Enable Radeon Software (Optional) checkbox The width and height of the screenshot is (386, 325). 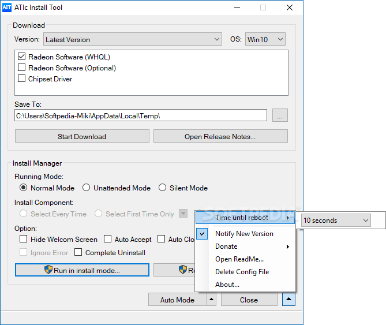click(22, 68)
